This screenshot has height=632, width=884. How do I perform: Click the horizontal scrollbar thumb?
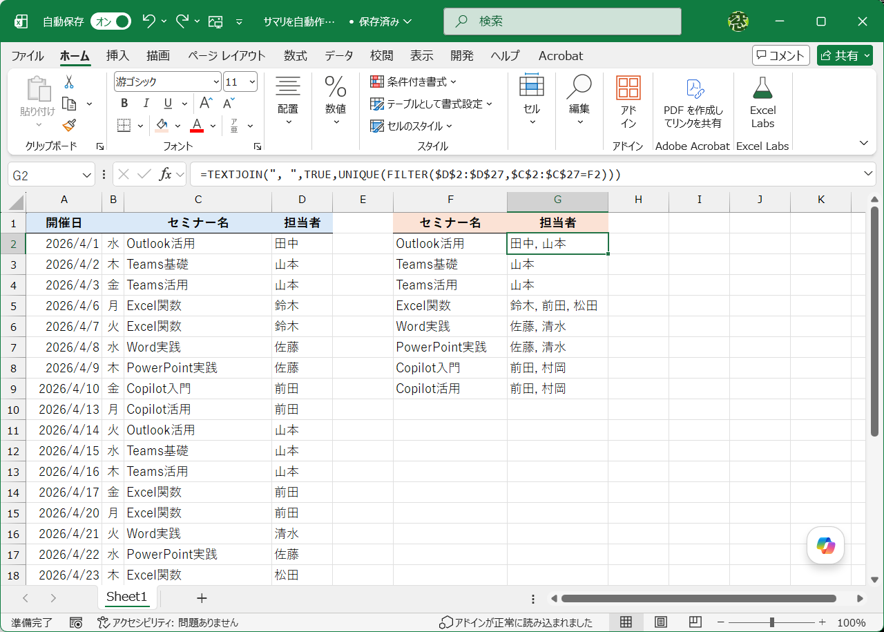(698, 598)
